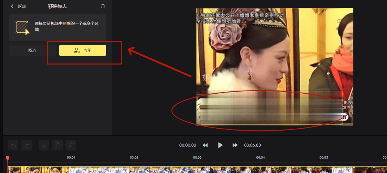This screenshot has width=387, height=173.
Task: Click the 00:05 mark on the ruler
Action: pyautogui.click(x=323, y=158)
